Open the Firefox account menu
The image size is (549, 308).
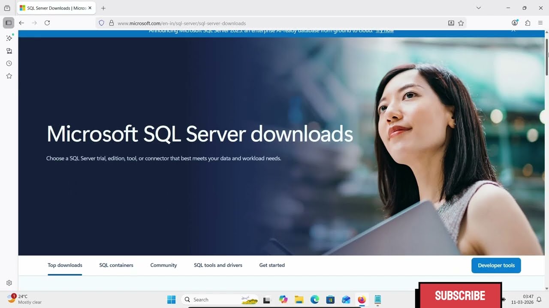pyautogui.click(x=515, y=23)
